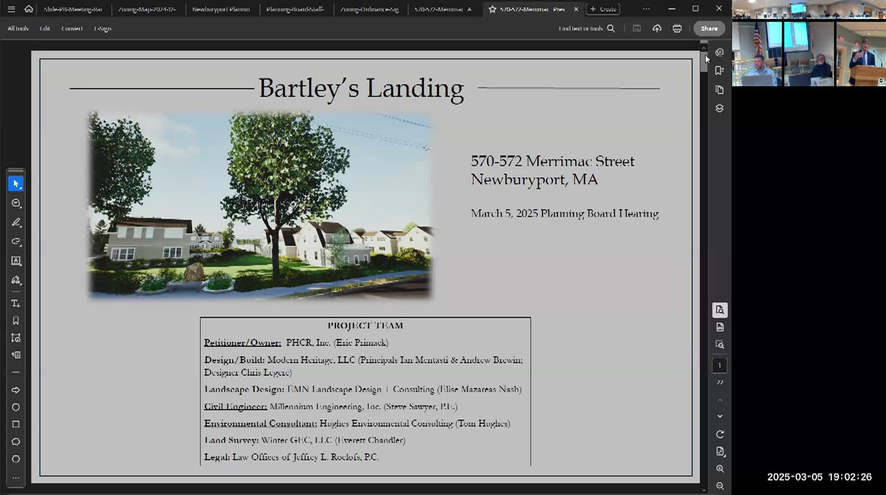Go to the Acrobat home view

coord(29,9)
